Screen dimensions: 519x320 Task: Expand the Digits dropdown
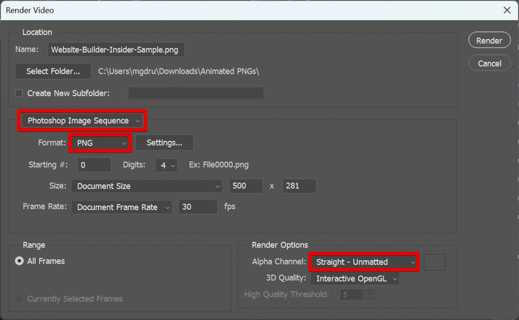[166, 165]
